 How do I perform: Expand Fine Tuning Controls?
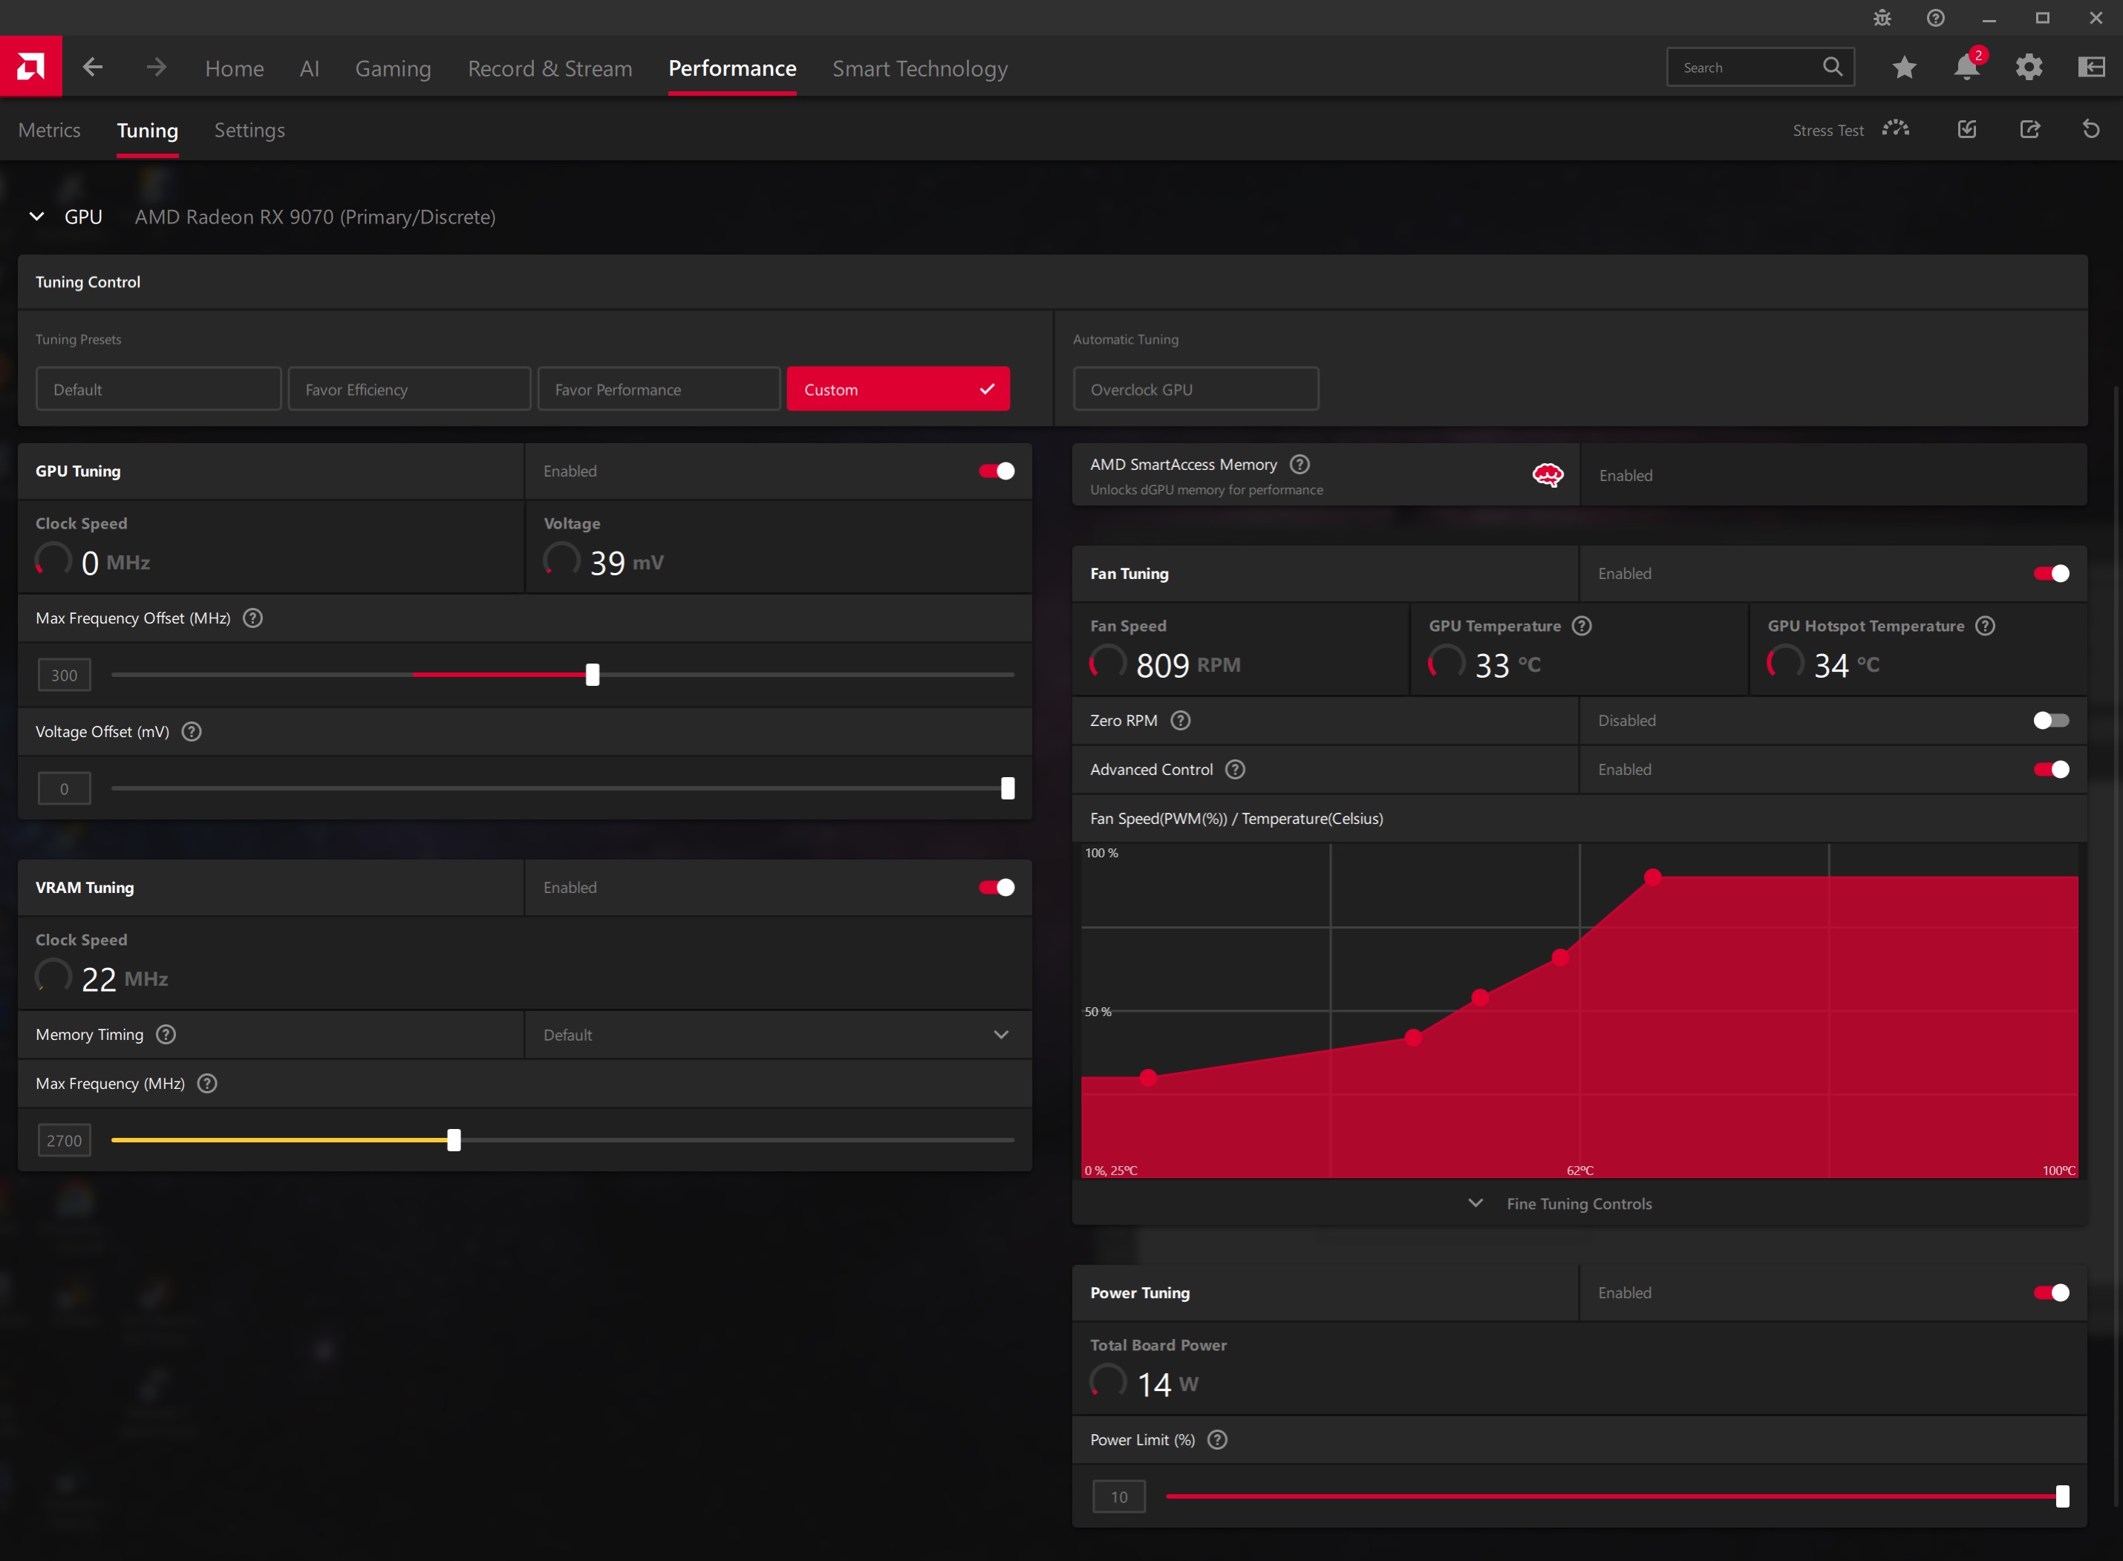[1559, 1204]
